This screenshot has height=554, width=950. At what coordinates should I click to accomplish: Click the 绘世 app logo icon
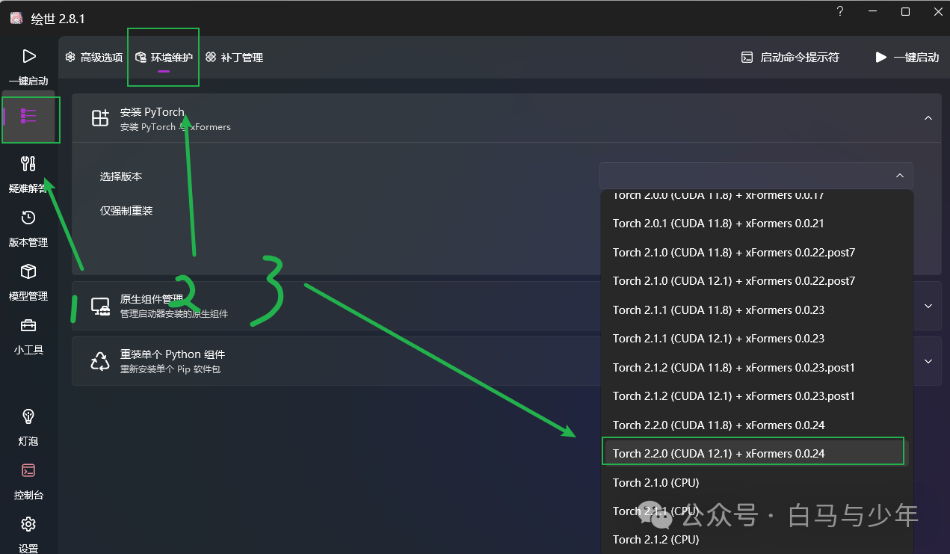click(16, 18)
